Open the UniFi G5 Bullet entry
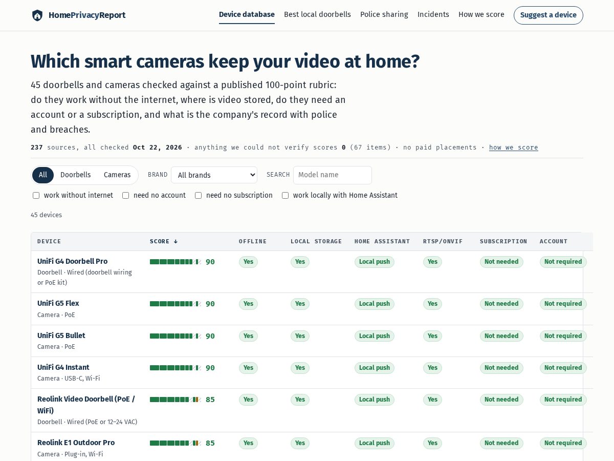The height and width of the screenshot is (461, 614). pos(61,336)
